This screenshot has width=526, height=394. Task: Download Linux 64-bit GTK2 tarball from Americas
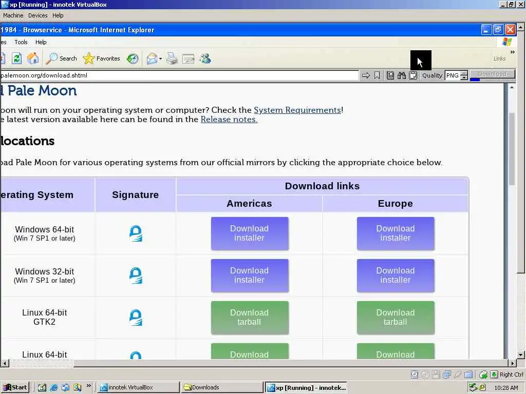tap(250, 318)
